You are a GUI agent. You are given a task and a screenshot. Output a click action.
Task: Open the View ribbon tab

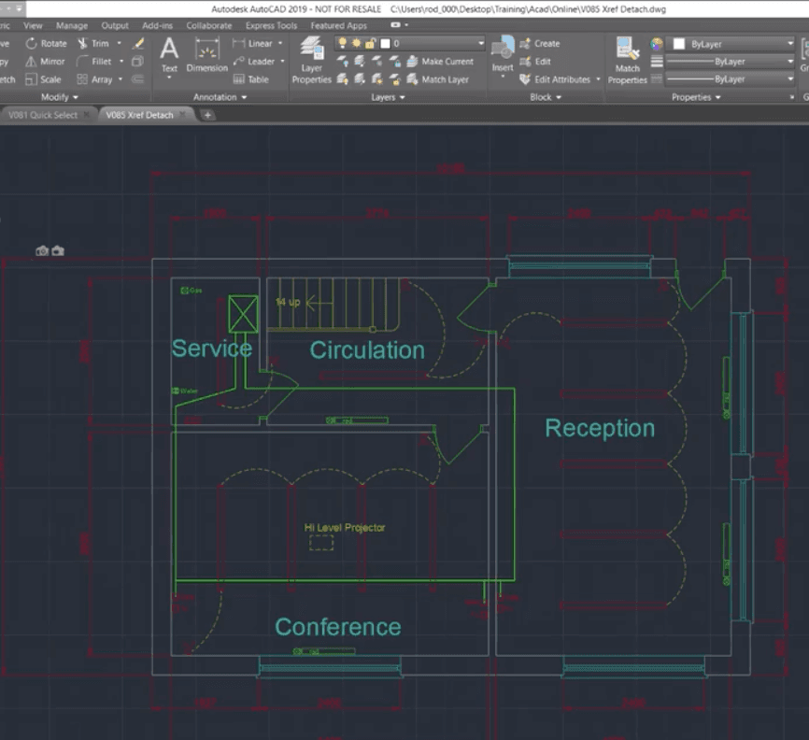[x=33, y=25]
